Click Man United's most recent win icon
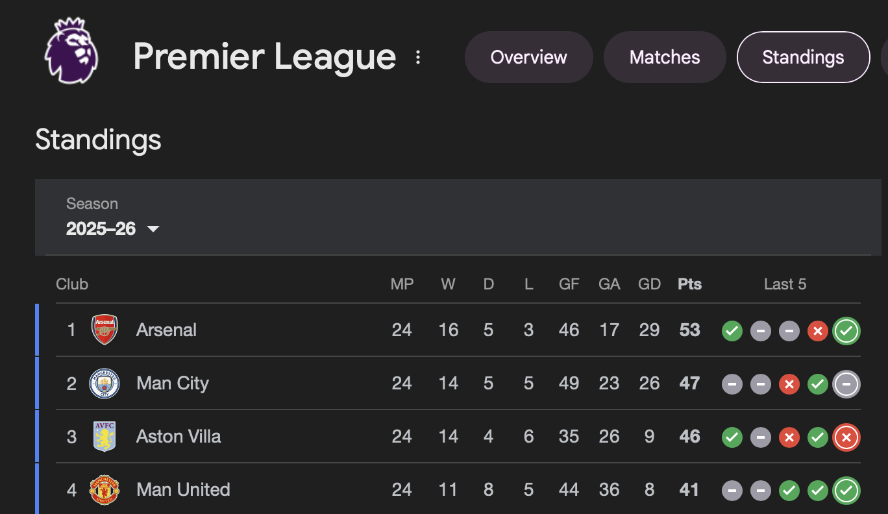The height and width of the screenshot is (514, 888). (x=846, y=491)
